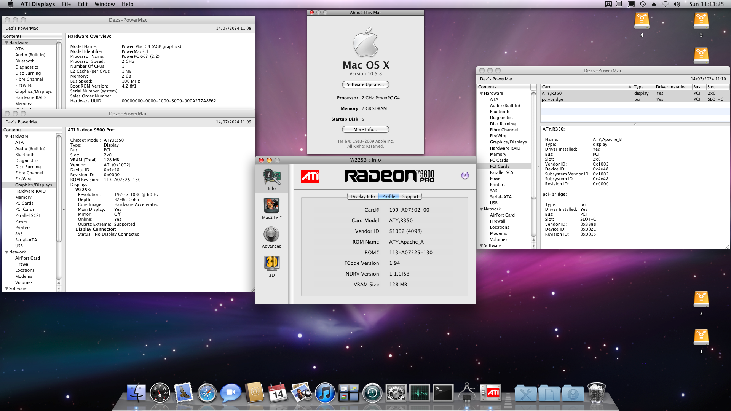Open the 3D settings icon
The image size is (731, 411).
click(x=271, y=263)
